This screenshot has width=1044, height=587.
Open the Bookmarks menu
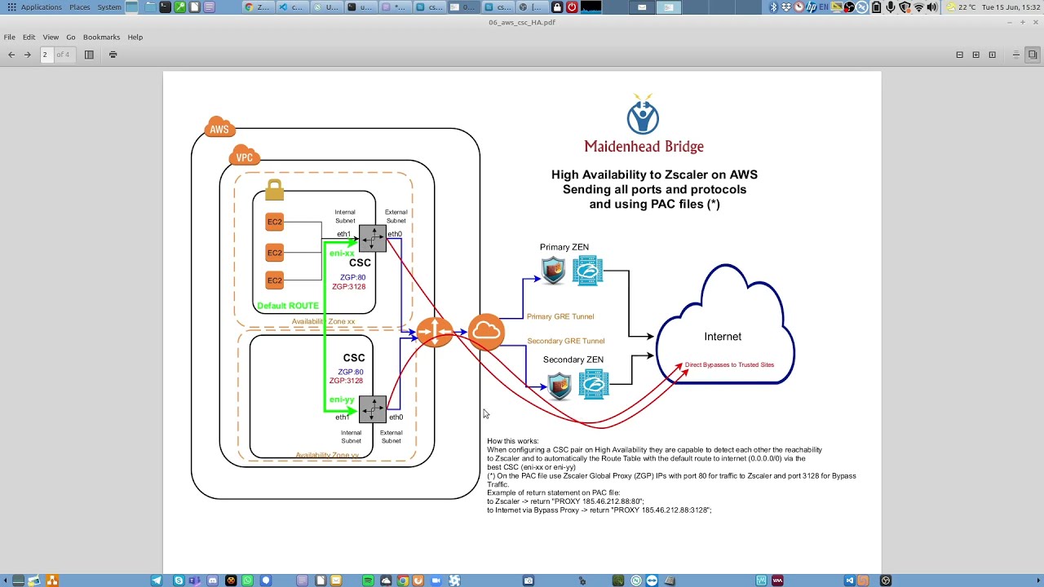pyautogui.click(x=101, y=37)
